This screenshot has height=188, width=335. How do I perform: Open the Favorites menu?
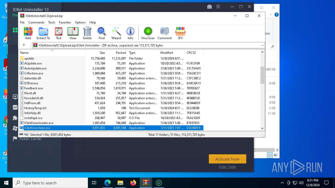[65, 22]
